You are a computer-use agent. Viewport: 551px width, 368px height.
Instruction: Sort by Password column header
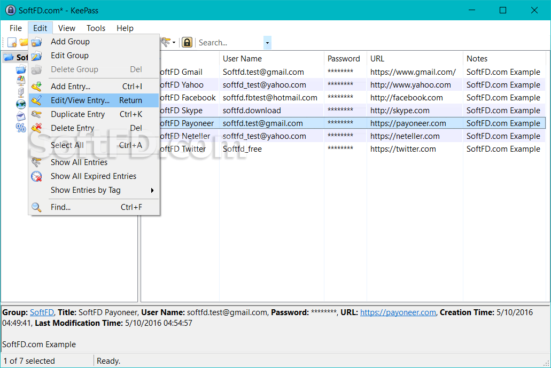345,59
